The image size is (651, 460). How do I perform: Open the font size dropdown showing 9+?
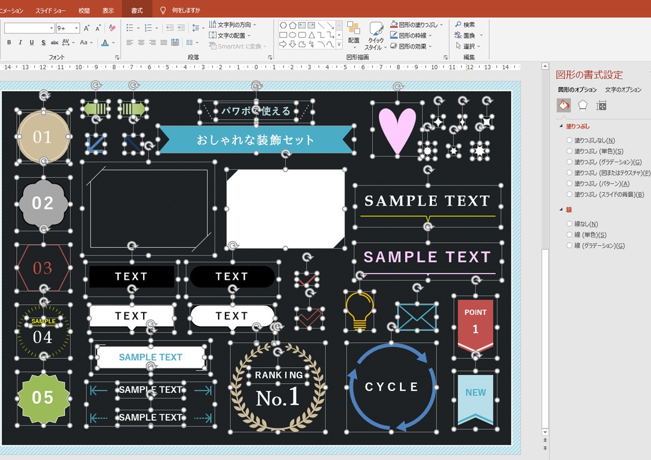[x=77, y=28]
